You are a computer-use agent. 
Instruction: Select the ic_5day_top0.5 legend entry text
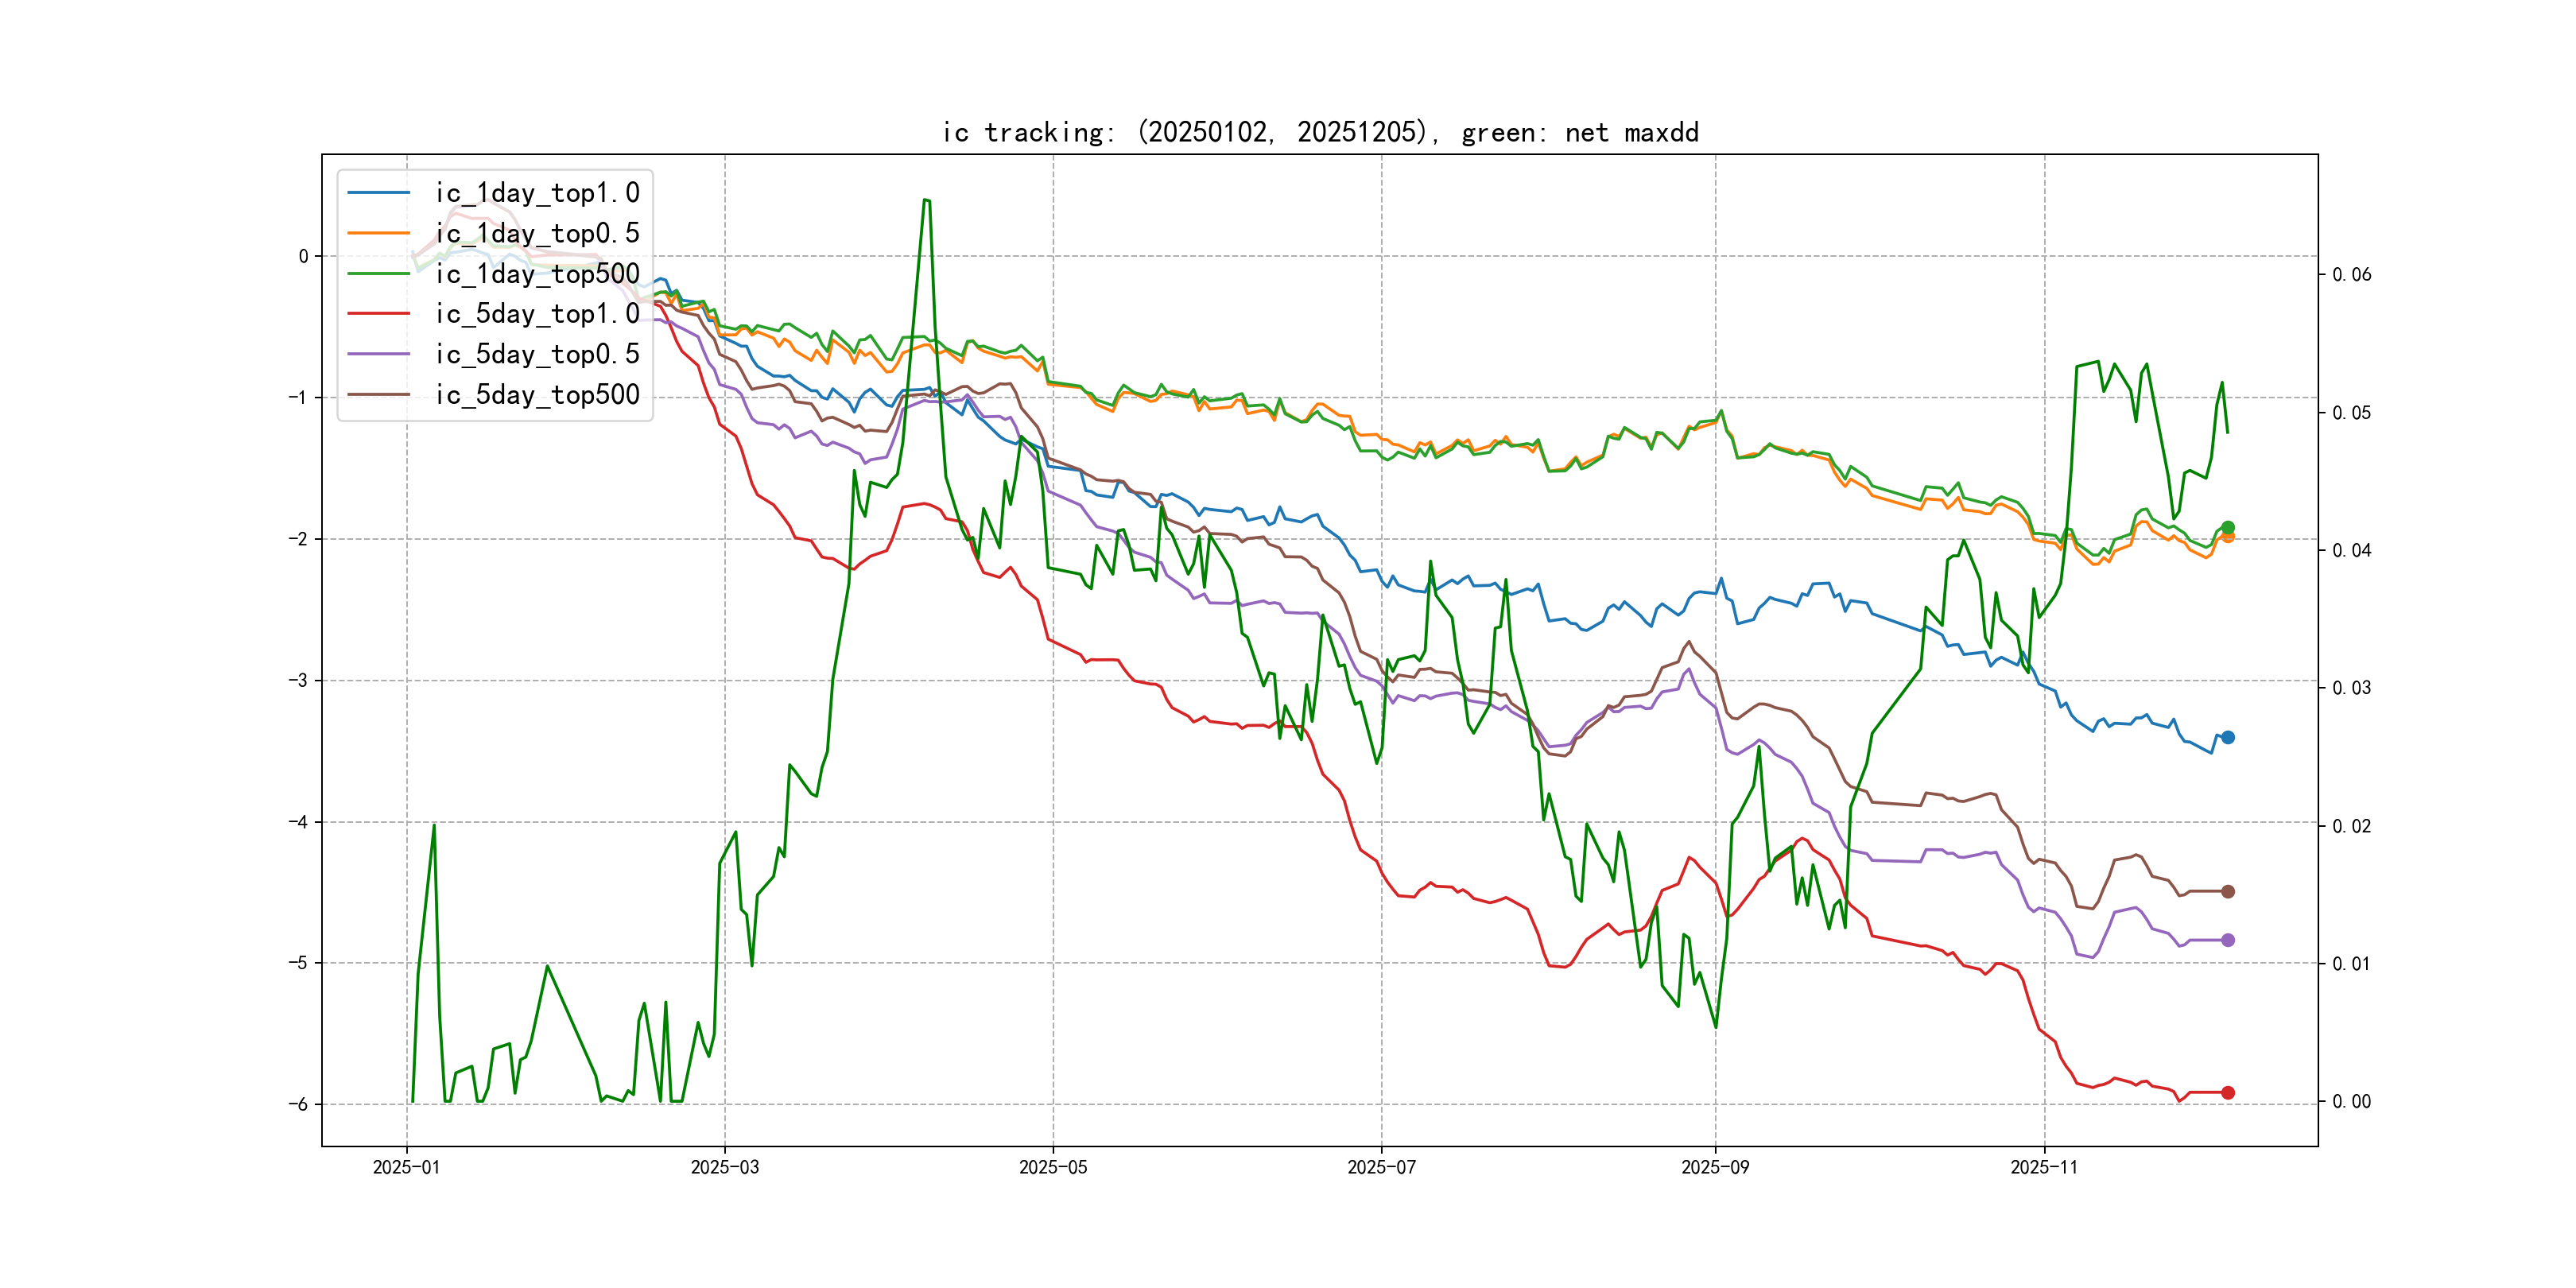537,354
